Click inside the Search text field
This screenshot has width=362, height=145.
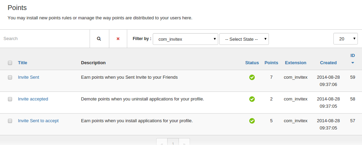(45, 39)
